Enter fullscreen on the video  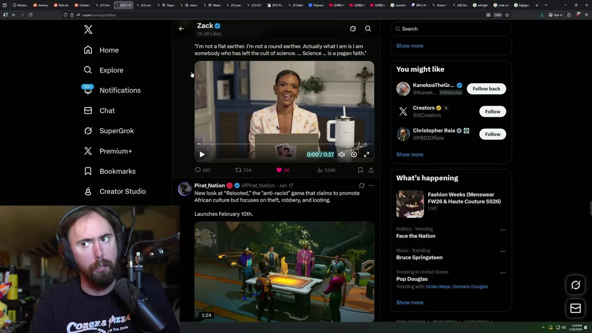tap(366, 154)
